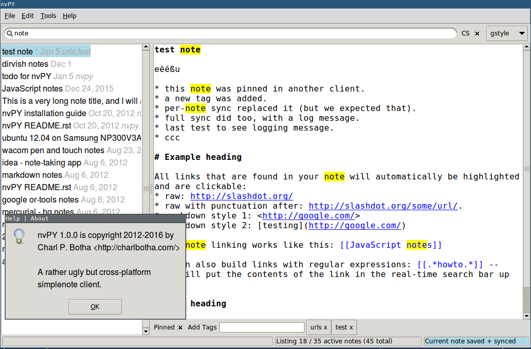The width and height of the screenshot is (531, 349).
Task: Select the 'nvPY installation guide' note
Action: 72,113
